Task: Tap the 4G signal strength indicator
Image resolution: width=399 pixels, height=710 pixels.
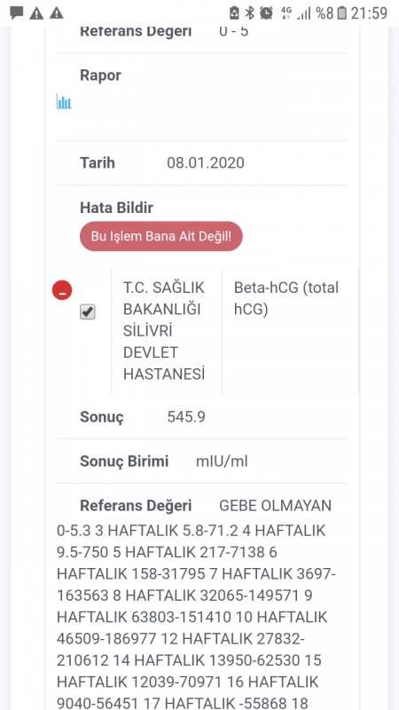Action: click(x=295, y=13)
